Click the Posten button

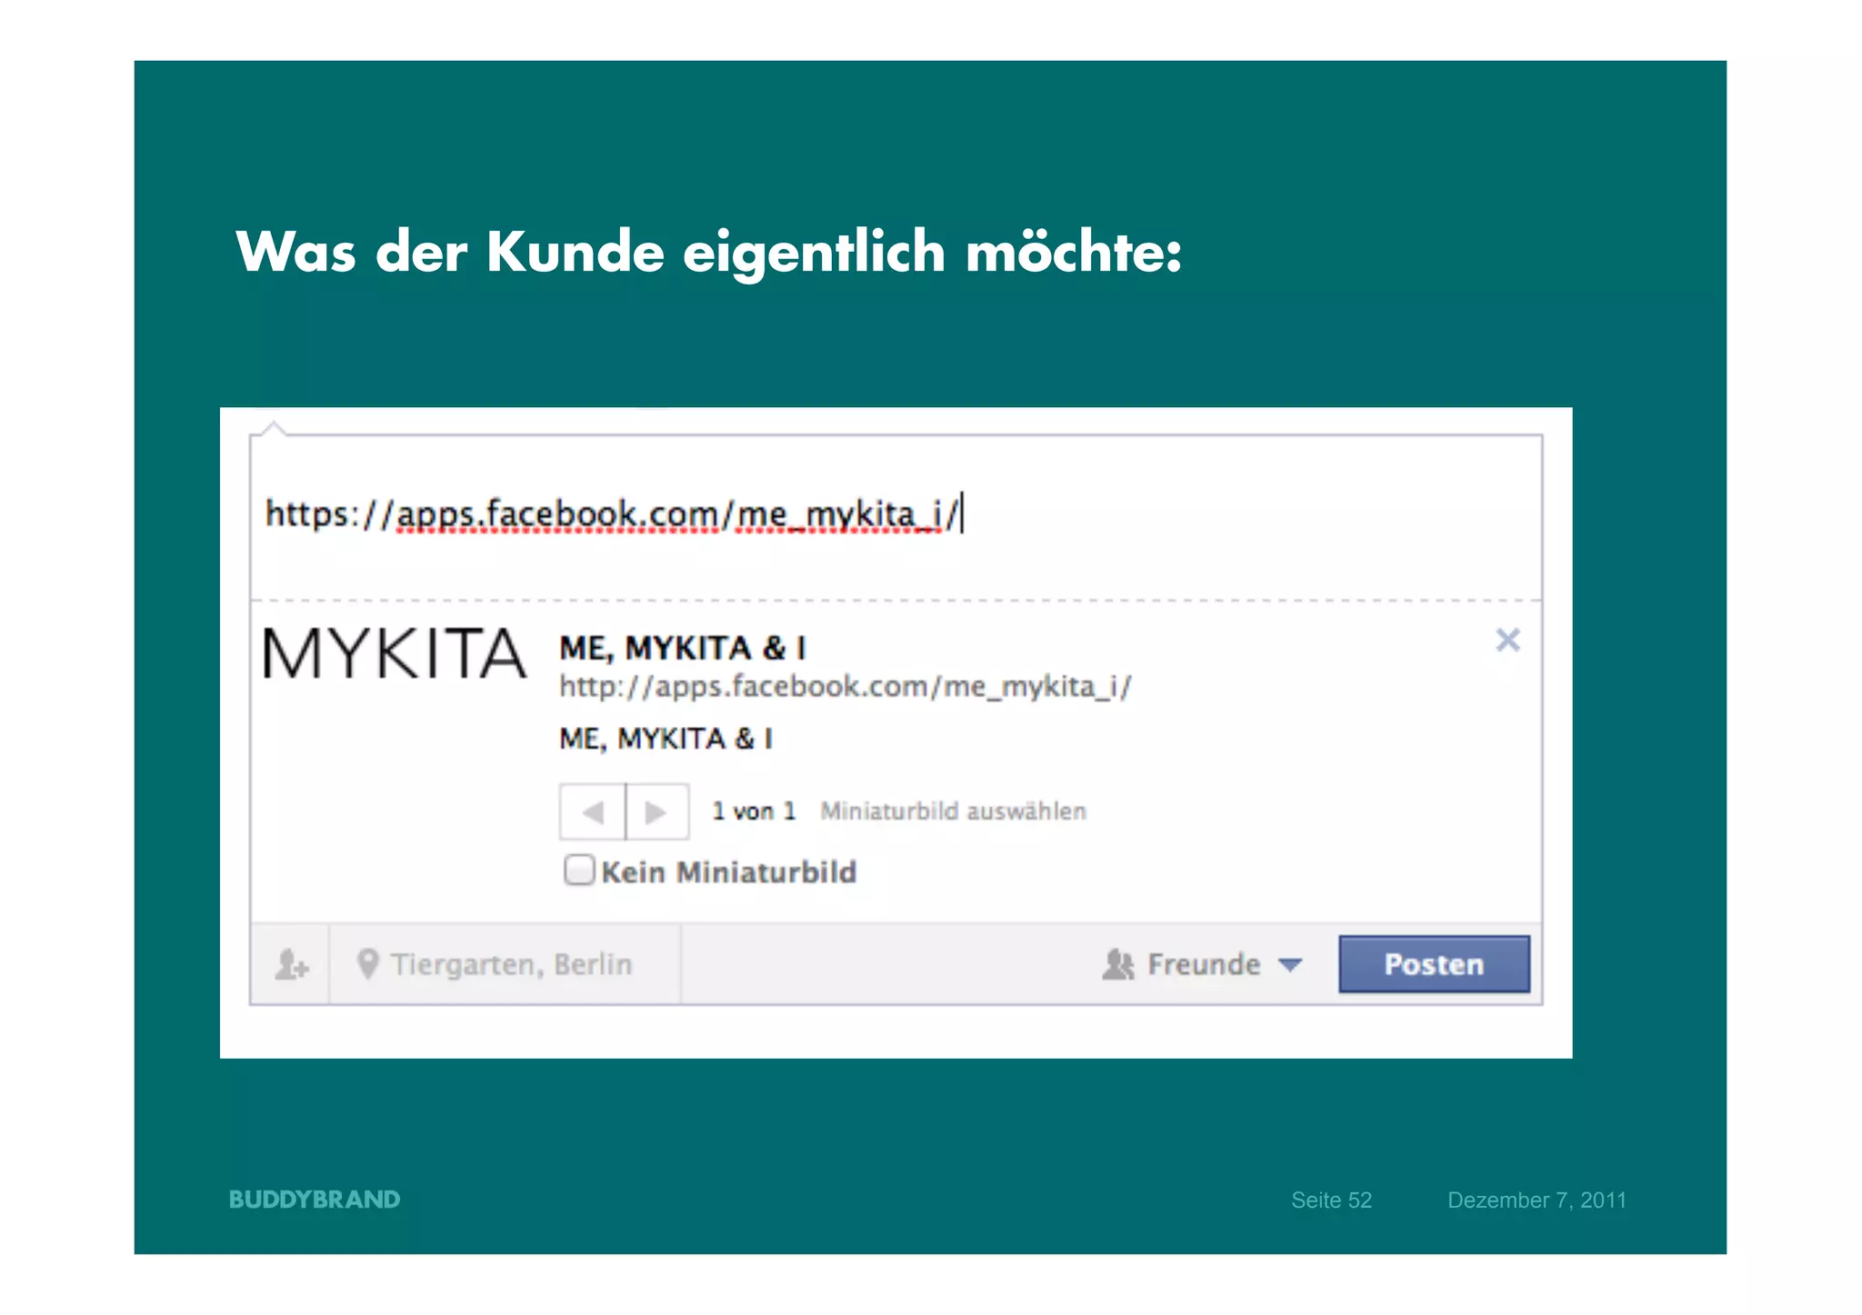pos(1434,964)
